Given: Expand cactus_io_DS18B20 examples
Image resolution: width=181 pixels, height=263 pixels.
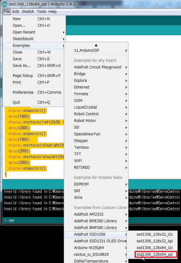Looking at the screenshot, I should [x=96, y=254].
